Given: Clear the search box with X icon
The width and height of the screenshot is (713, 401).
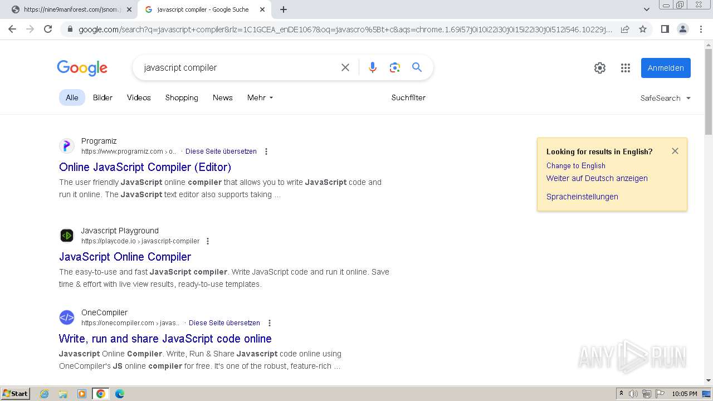Looking at the screenshot, I should coord(345,67).
